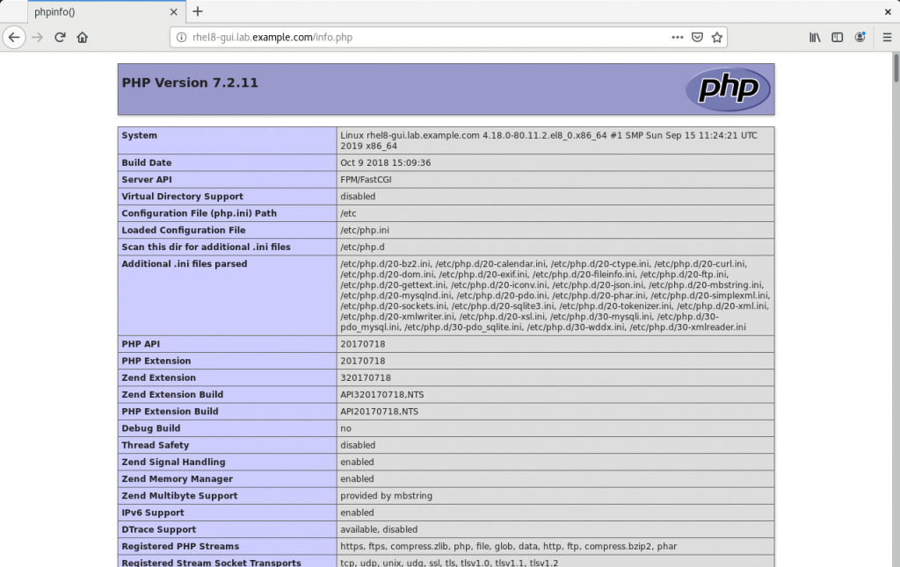Open the Library bookmarks and history
900x567 pixels.
point(815,37)
